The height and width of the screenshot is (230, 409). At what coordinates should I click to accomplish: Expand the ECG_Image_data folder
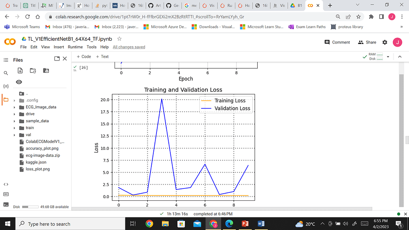point(14,107)
